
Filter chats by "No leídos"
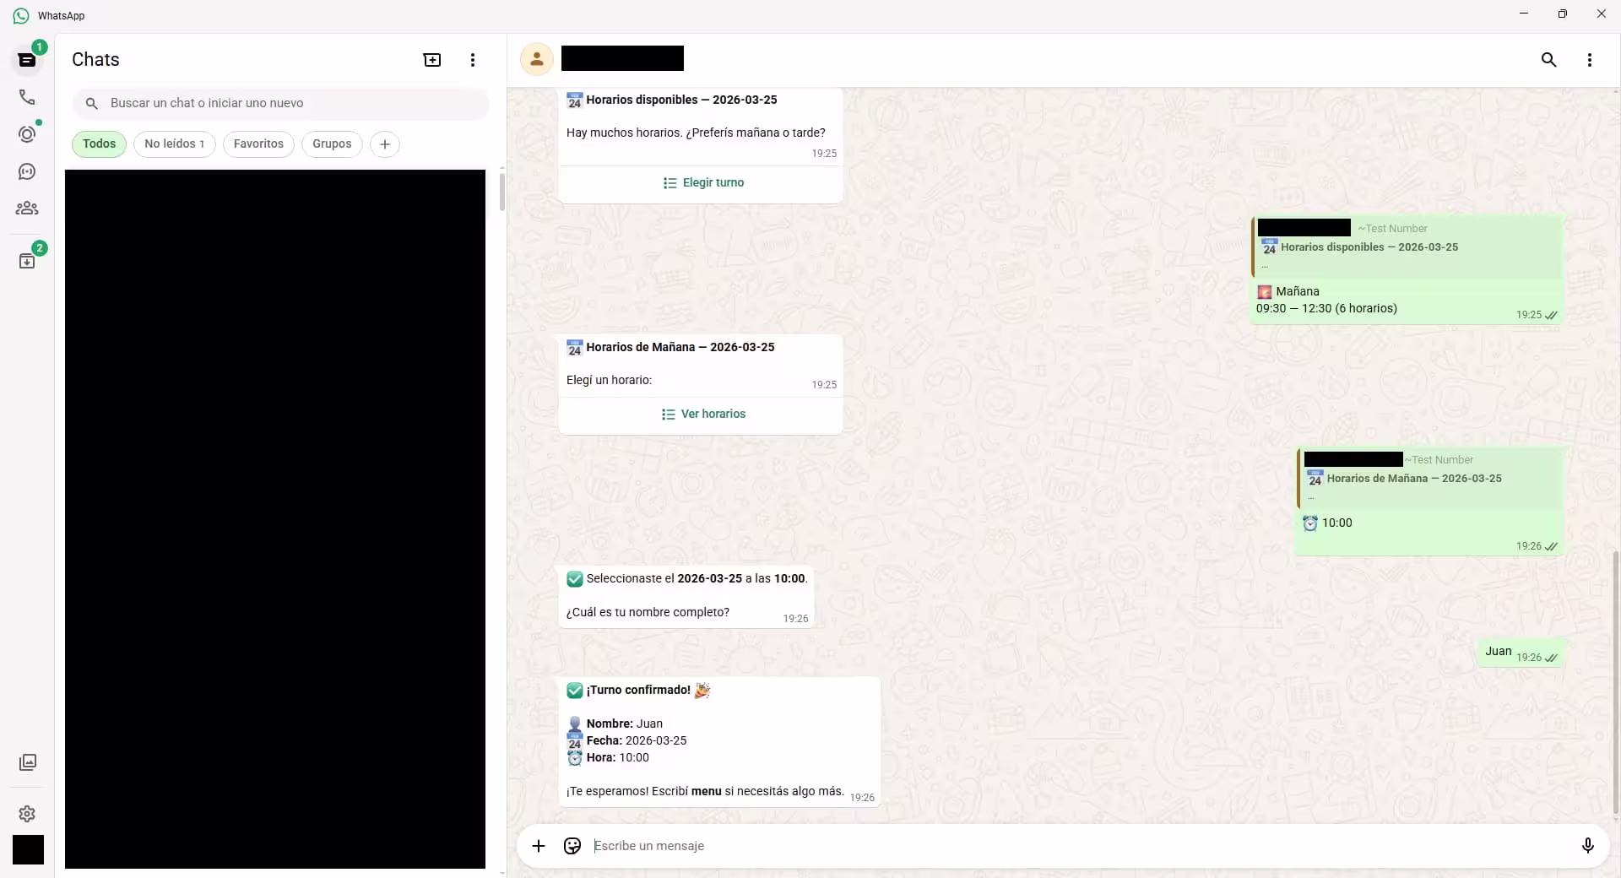pyautogui.click(x=175, y=144)
